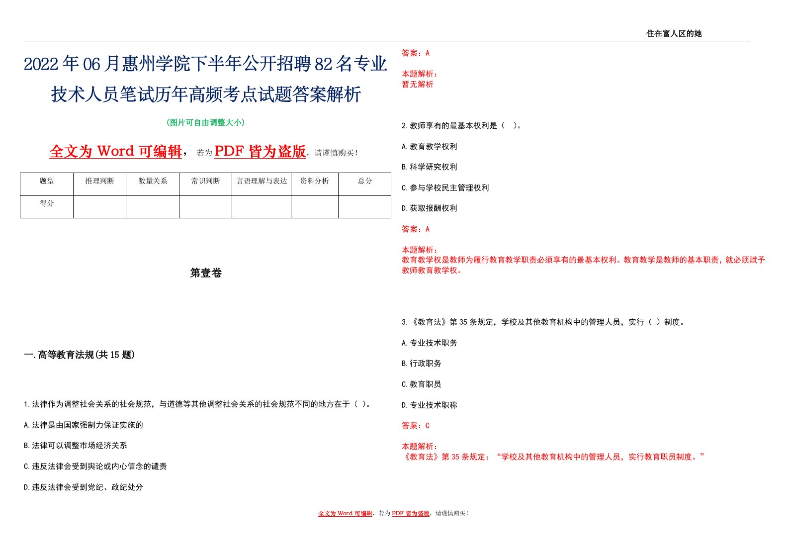Click the heading 一.高等教育法规(共15题)
Image resolution: width=789 pixels, height=558 pixels.
[80, 355]
